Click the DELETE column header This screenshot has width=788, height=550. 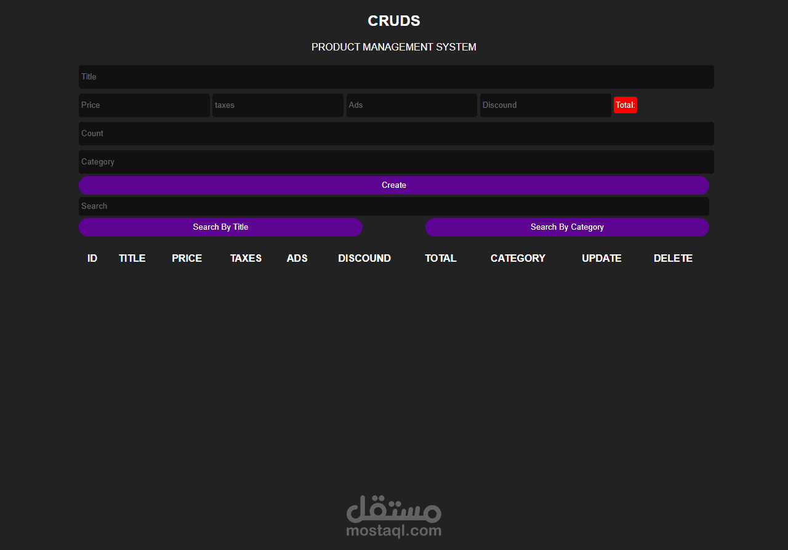click(x=673, y=259)
